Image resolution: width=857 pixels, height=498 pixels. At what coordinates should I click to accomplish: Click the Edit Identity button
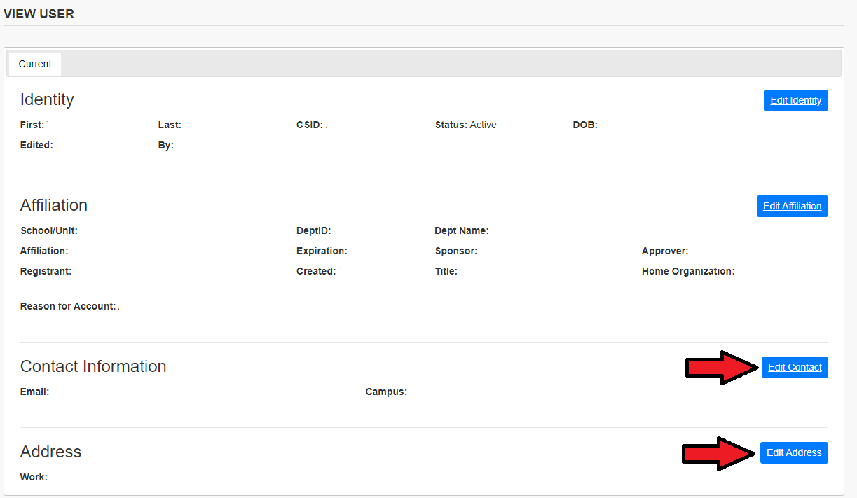point(795,101)
